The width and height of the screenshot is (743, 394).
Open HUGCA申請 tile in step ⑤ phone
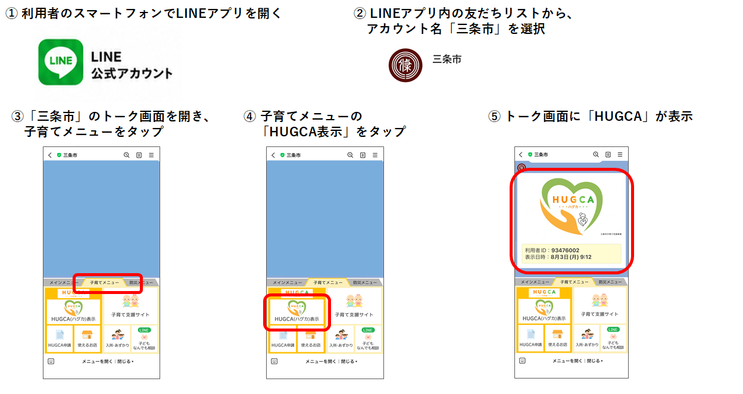(530, 338)
